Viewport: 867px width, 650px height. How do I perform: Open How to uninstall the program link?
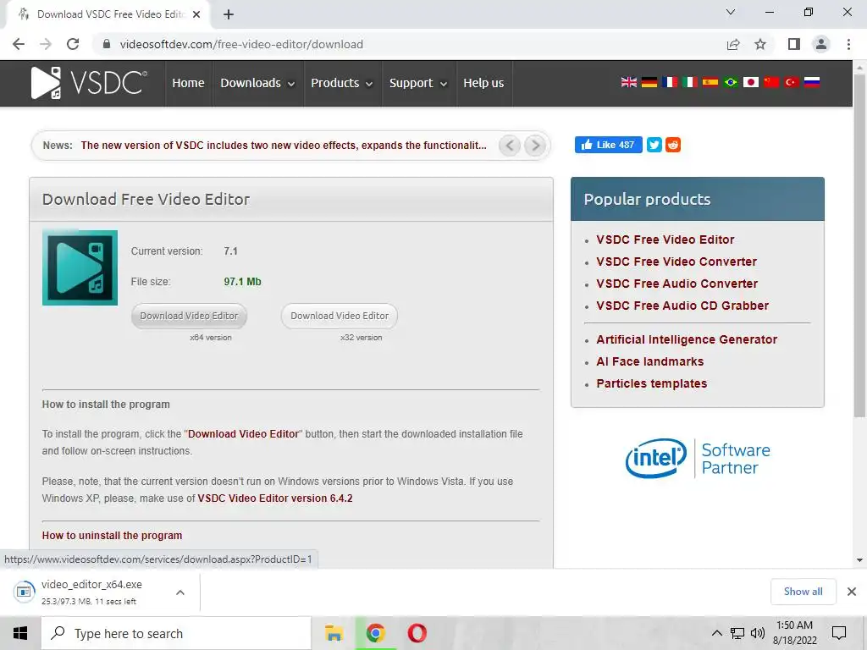coord(112,536)
